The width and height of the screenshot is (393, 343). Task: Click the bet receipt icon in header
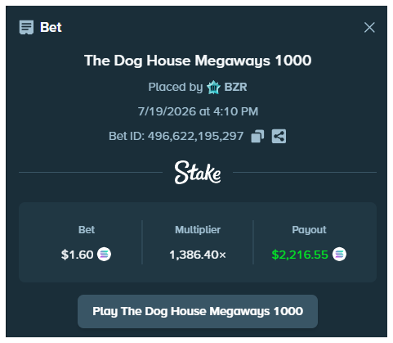pos(26,27)
